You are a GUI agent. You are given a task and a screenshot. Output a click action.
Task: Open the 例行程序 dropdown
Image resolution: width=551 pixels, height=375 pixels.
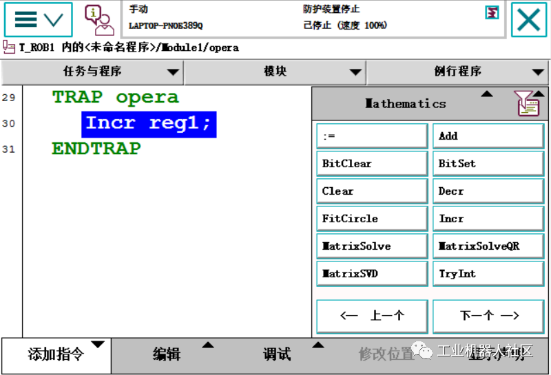[x=457, y=72]
